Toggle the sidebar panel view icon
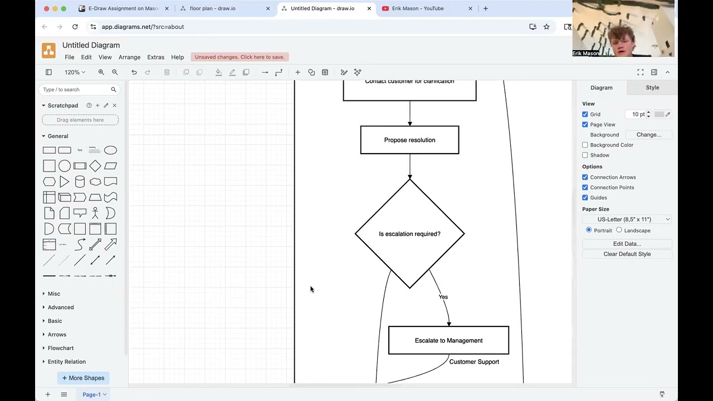 click(48, 72)
